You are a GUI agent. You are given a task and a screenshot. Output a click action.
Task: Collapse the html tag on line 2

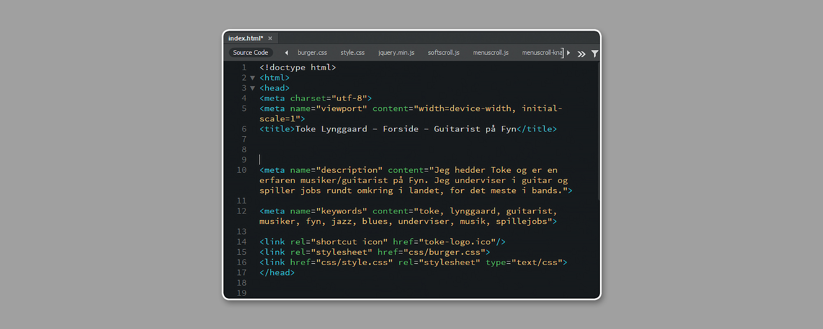(253, 78)
